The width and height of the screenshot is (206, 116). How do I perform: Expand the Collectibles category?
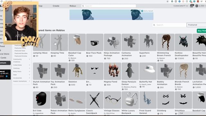(x=29, y=65)
